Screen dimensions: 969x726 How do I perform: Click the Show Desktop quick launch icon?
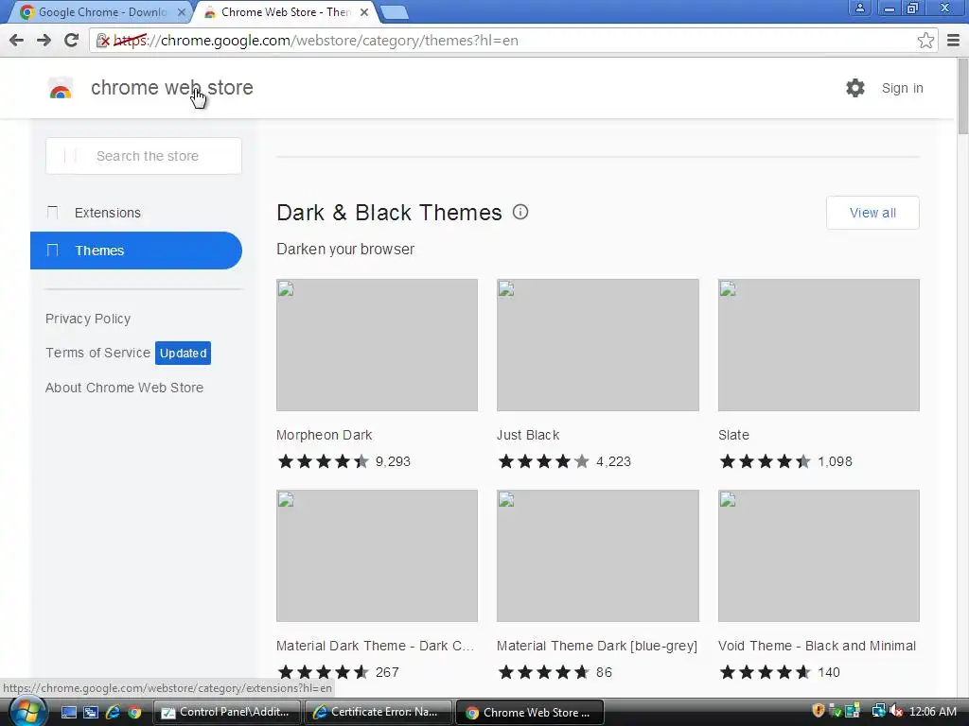[x=68, y=713]
